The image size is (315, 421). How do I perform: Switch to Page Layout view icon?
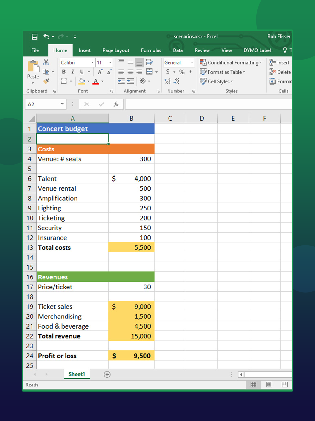[269, 384]
